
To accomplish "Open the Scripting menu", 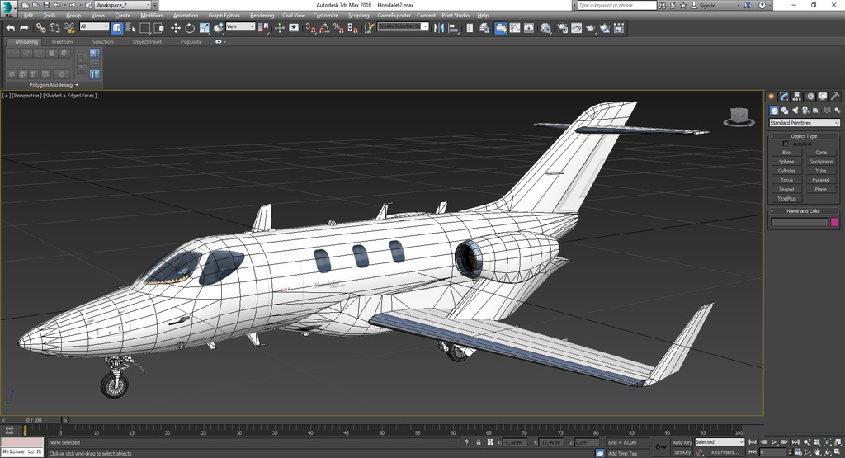I will coord(358,15).
